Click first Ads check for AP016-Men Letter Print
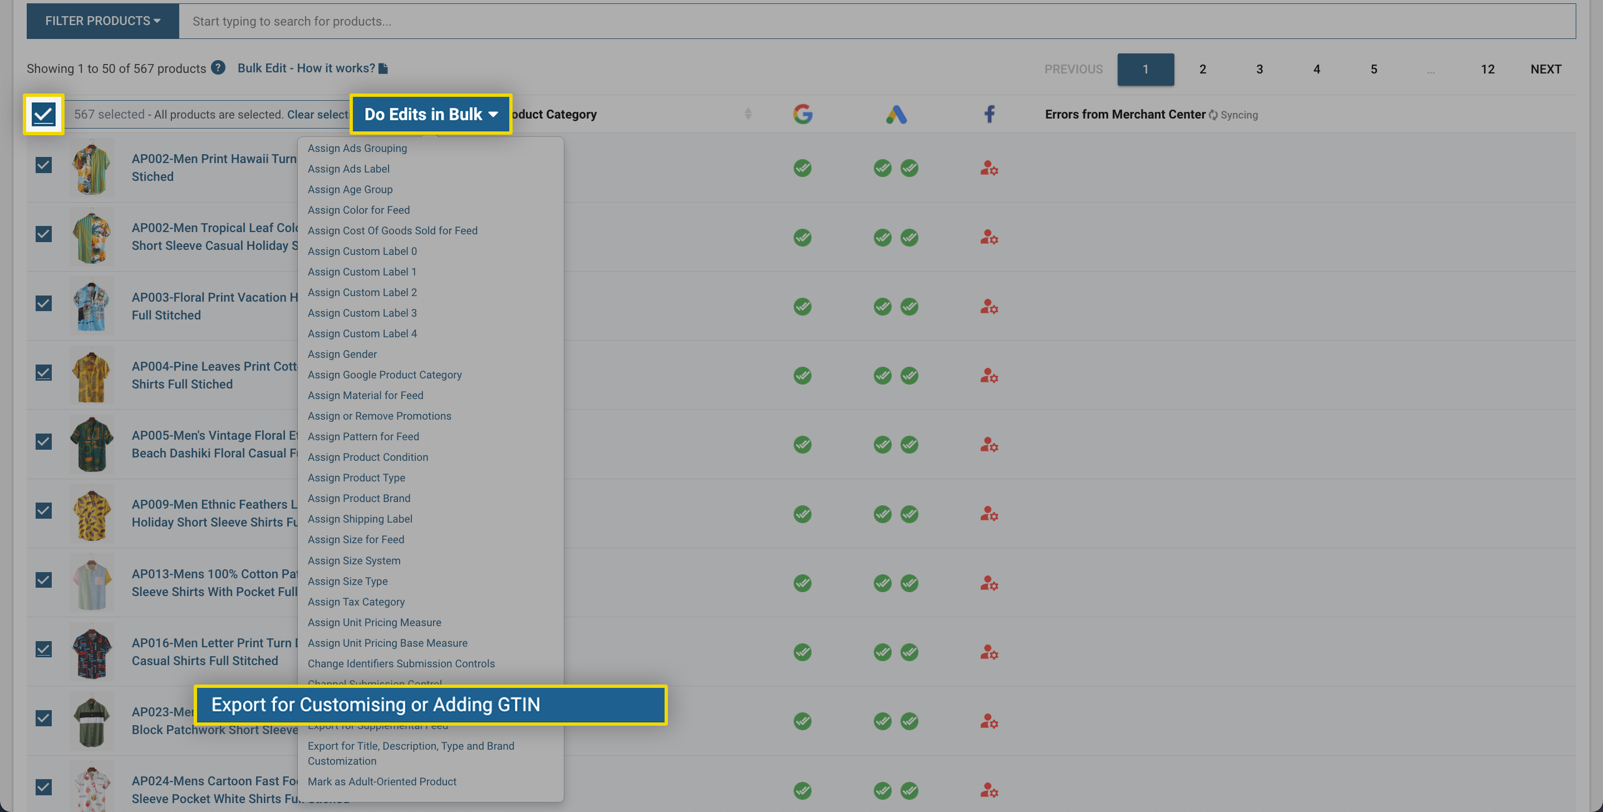 click(x=882, y=652)
